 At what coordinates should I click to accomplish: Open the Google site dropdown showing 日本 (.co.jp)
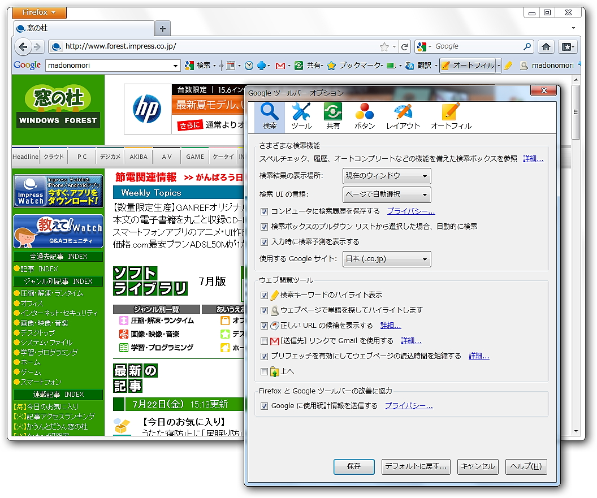tap(387, 259)
